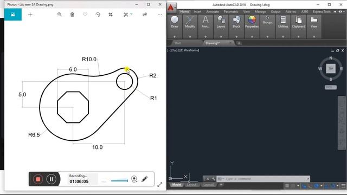Expand the Utilities panel dropdown arrow
This screenshot has width=347, height=195.
point(283,37)
